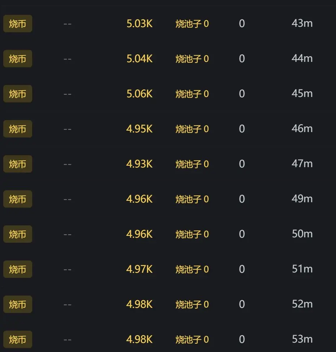Click the 44m timestamp
The image size is (336, 352).
click(302, 58)
